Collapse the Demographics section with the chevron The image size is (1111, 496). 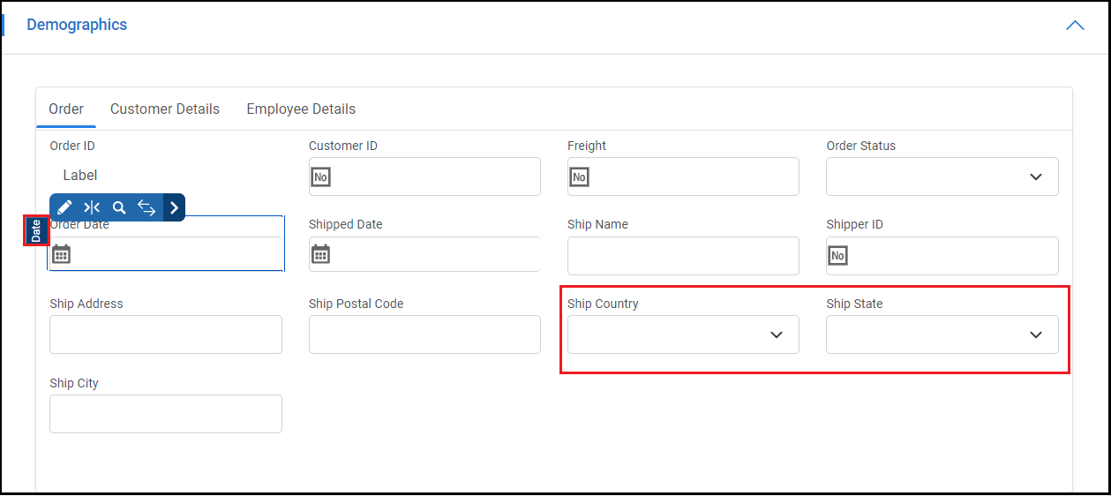[1075, 26]
